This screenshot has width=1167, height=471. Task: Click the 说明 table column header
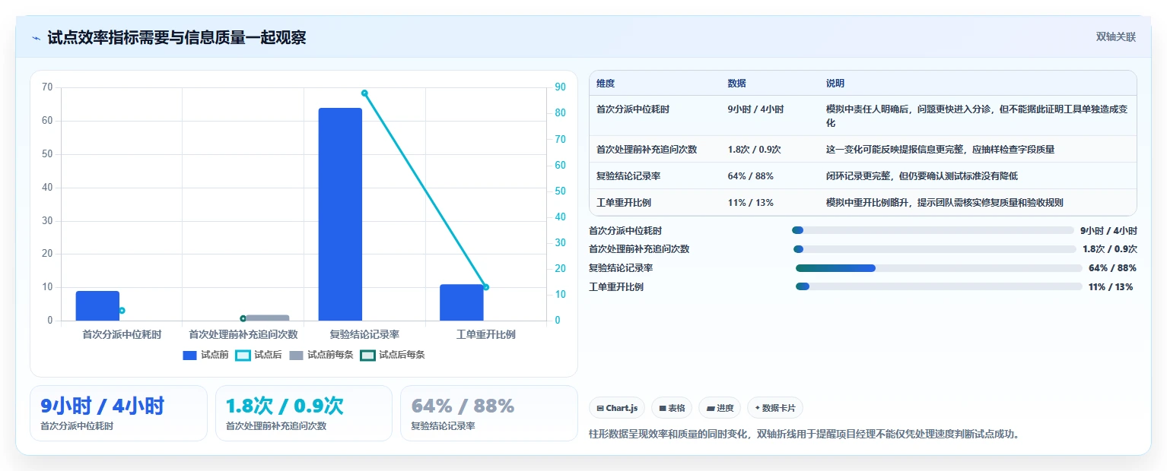point(835,84)
